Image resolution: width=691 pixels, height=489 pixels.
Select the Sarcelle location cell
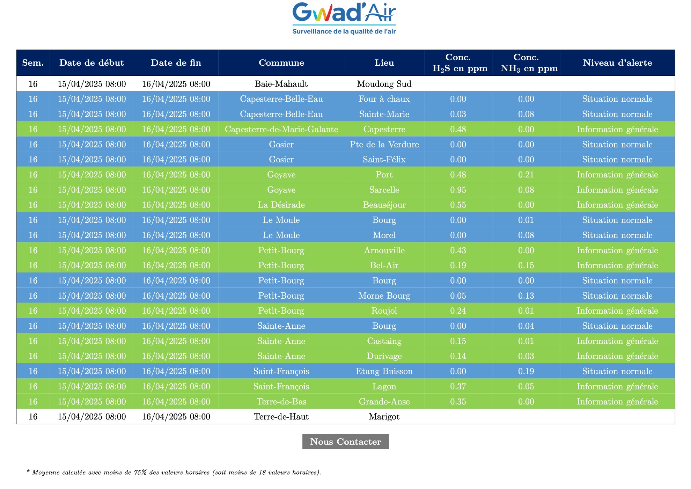tap(384, 190)
